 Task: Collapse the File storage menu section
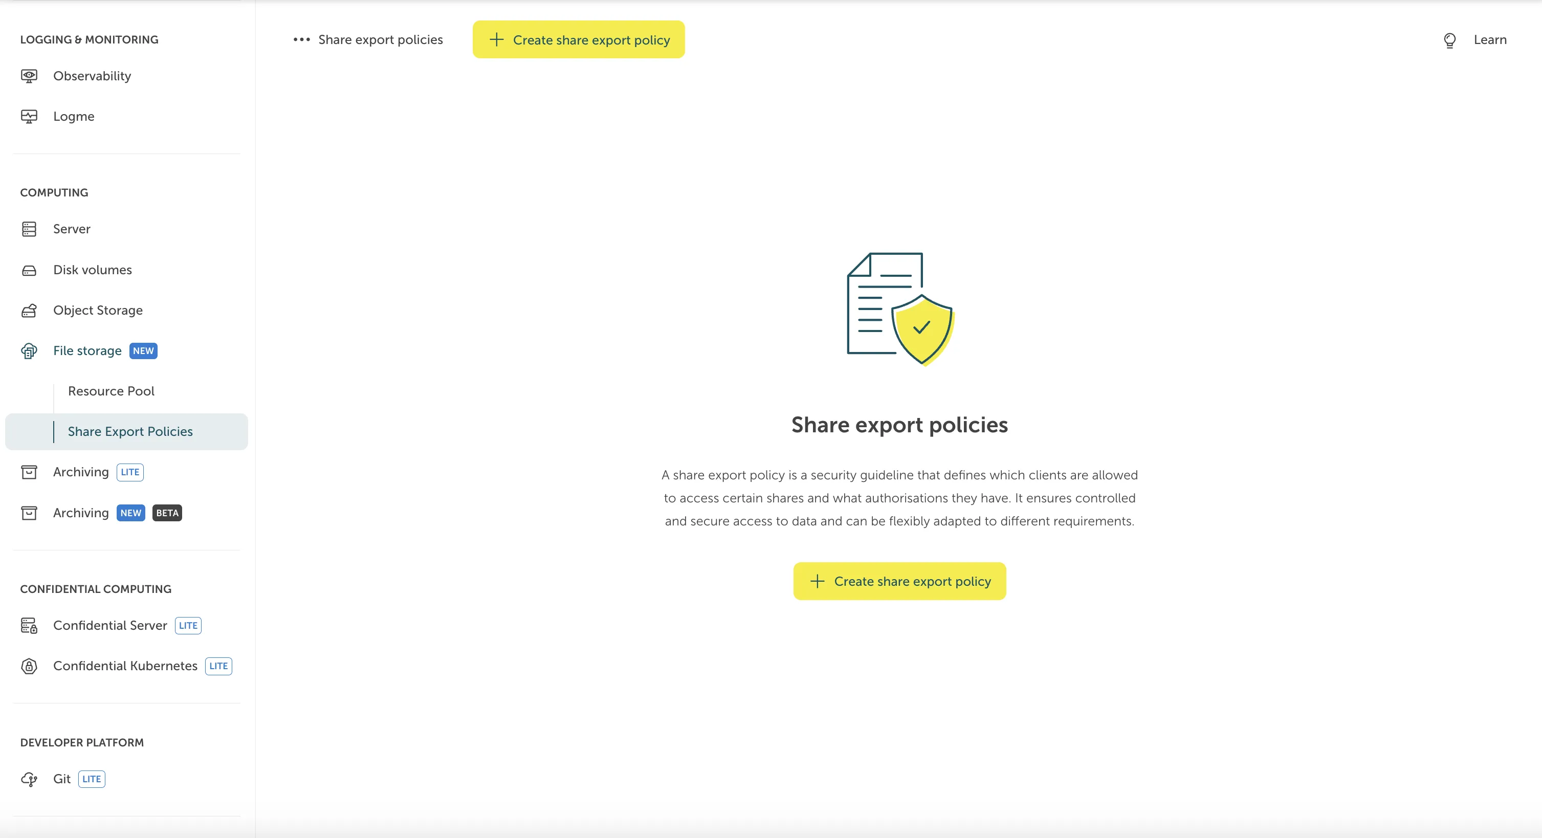point(87,351)
